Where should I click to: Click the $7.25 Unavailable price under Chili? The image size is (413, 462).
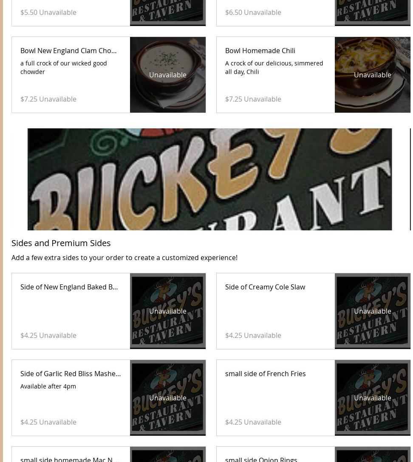pos(253,99)
